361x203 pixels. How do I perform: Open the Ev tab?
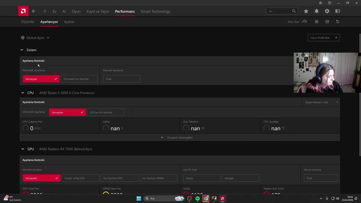(54, 11)
